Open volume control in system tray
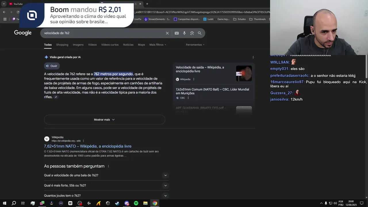This screenshot has width=368, height=207. click(335, 203)
